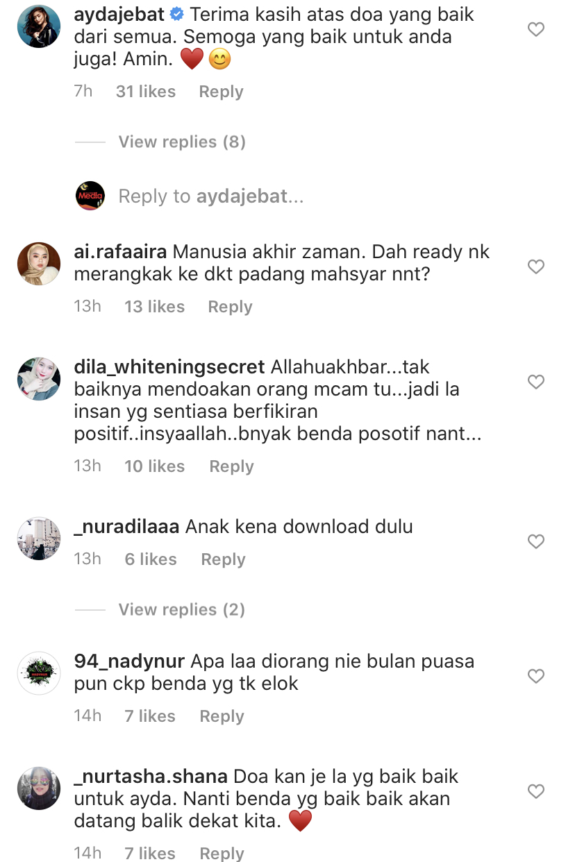Like dila_whiteningsecret's comment via heart icon
The width and height of the screenshot is (575, 862).
tap(535, 382)
